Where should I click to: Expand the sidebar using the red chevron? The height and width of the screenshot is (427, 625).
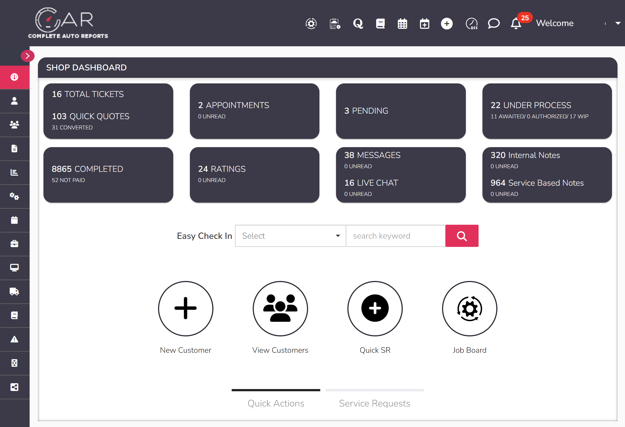coord(27,56)
